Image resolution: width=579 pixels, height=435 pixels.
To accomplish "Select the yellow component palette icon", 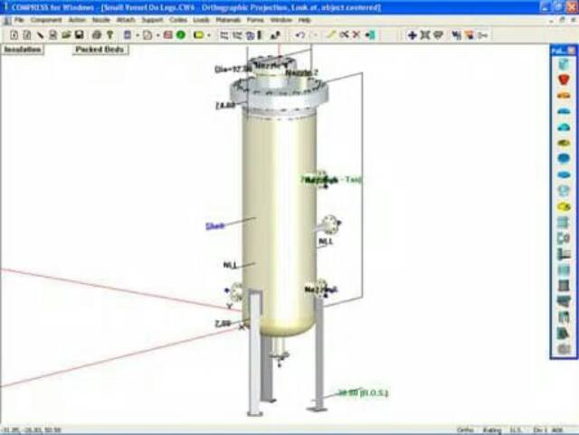I will pyautogui.click(x=564, y=206).
